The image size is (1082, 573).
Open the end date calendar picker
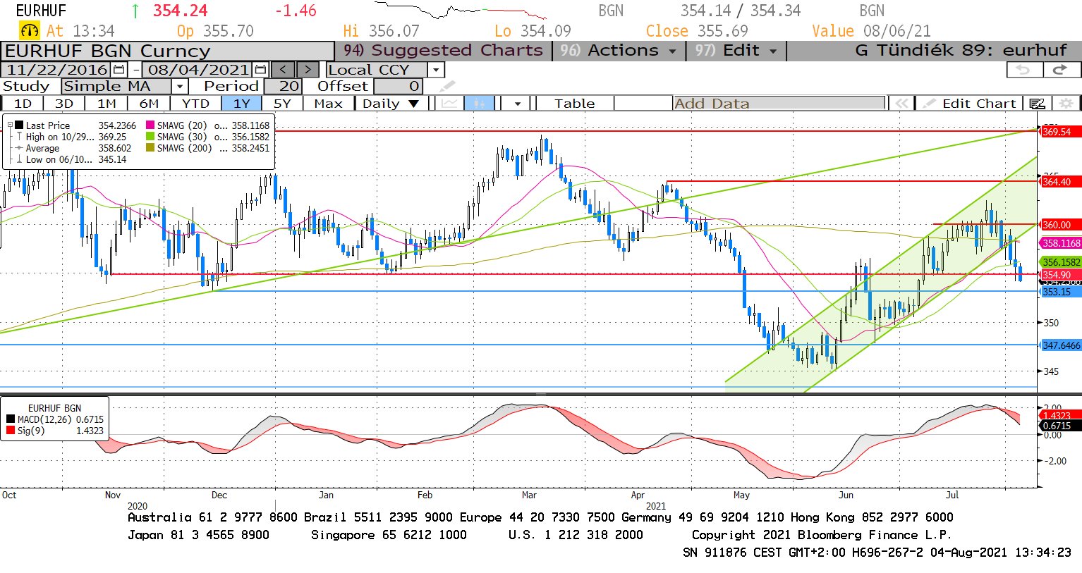tap(260, 70)
